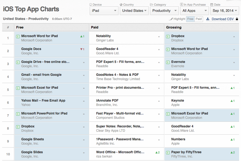241x161 pixels.
Task: Open Google Docs in the Free column
Action: click(31, 49)
